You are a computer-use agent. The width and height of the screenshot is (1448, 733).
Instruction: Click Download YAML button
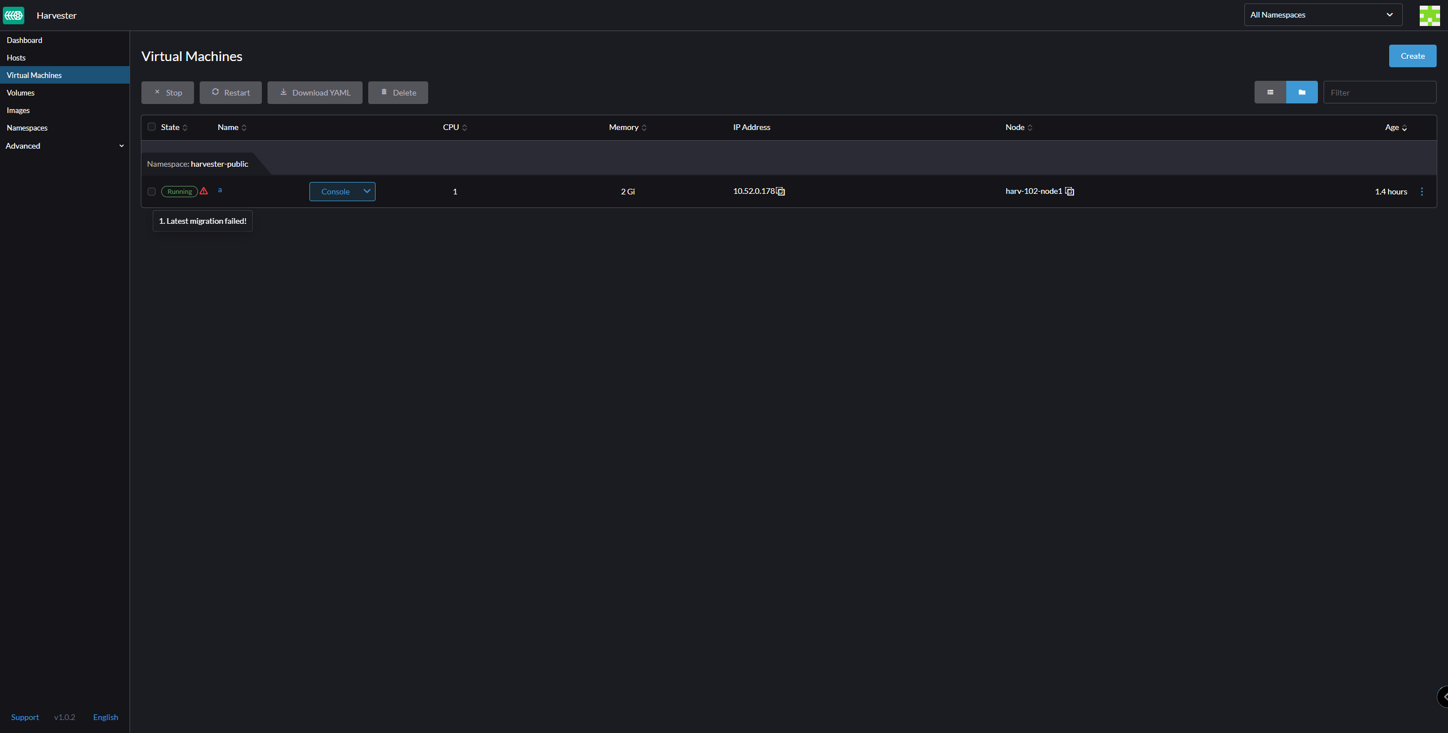tap(315, 93)
